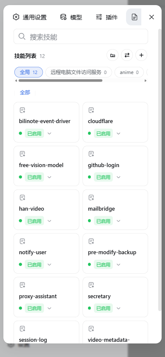This screenshot has width=165, height=357.
Task: Open the notify-user skill name
Action: [33, 253]
